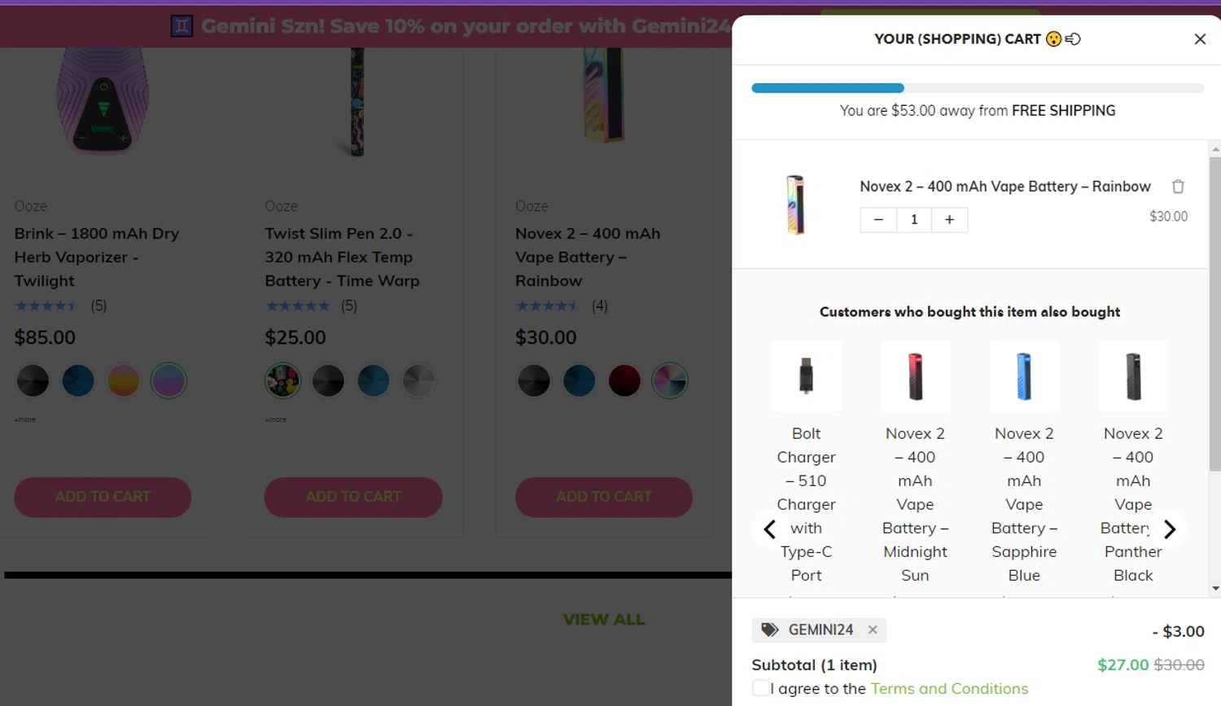The height and width of the screenshot is (706, 1221).
Task: Delete Novex 2 Rainbow from cart
Action: [x=1178, y=186]
